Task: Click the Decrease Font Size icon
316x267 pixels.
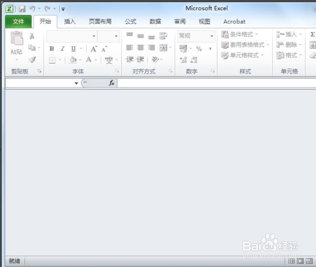Action: point(104,49)
